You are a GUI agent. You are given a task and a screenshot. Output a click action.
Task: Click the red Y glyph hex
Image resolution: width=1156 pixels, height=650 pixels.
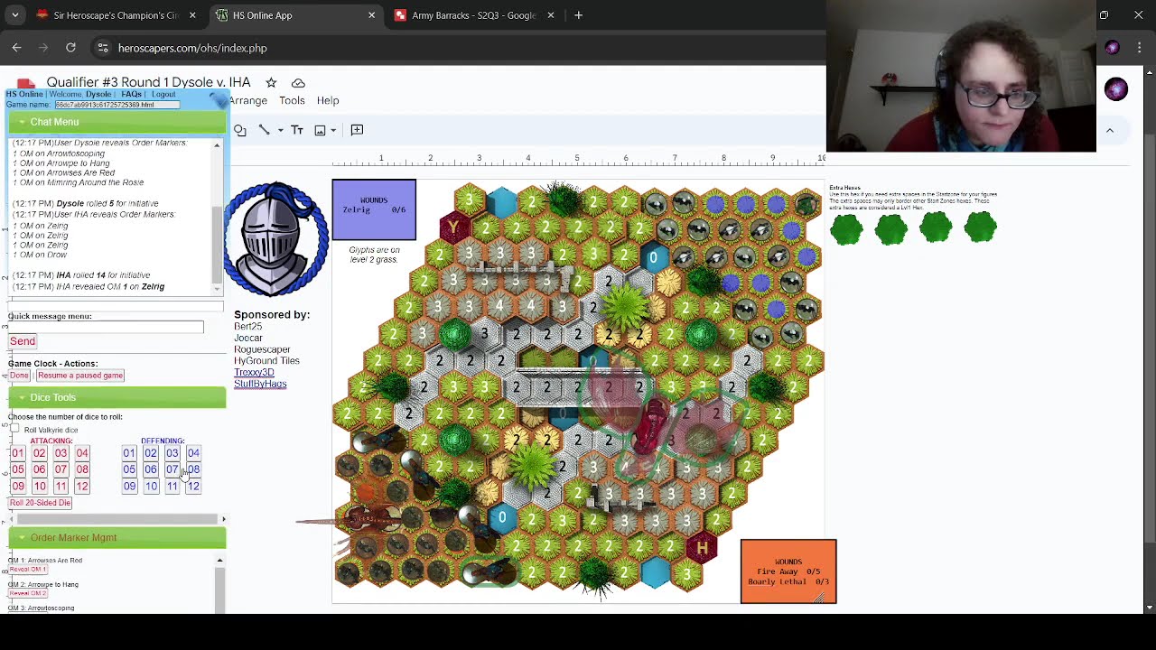(x=453, y=227)
